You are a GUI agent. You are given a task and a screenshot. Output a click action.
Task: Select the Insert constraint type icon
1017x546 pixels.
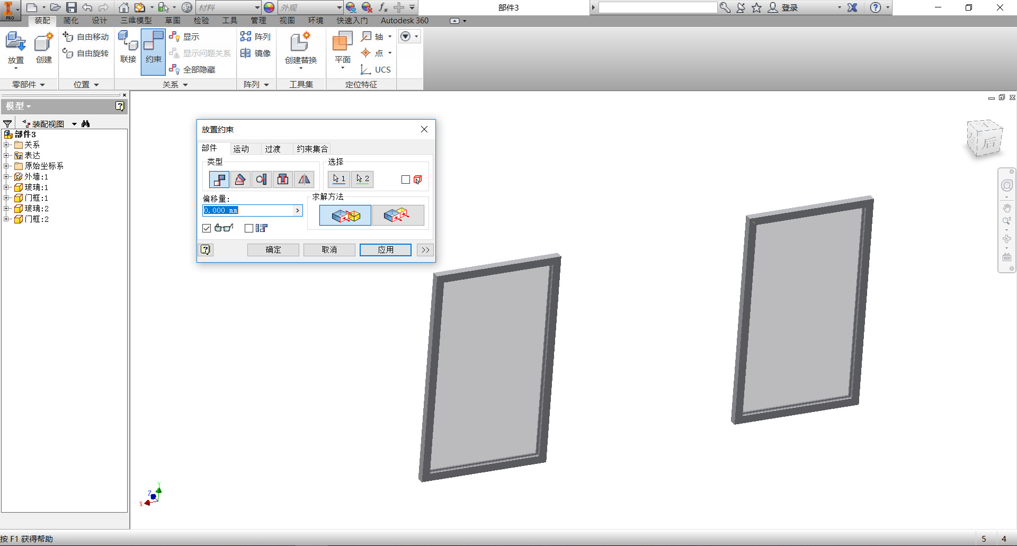tap(283, 180)
